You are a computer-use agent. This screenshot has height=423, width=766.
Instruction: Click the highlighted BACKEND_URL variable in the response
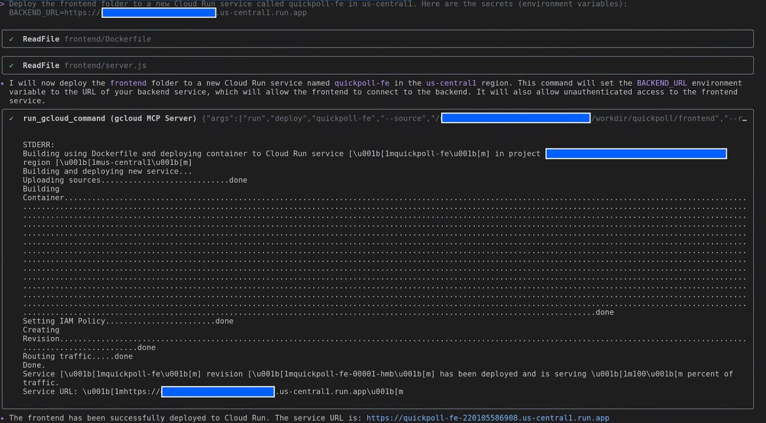(x=662, y=83)
